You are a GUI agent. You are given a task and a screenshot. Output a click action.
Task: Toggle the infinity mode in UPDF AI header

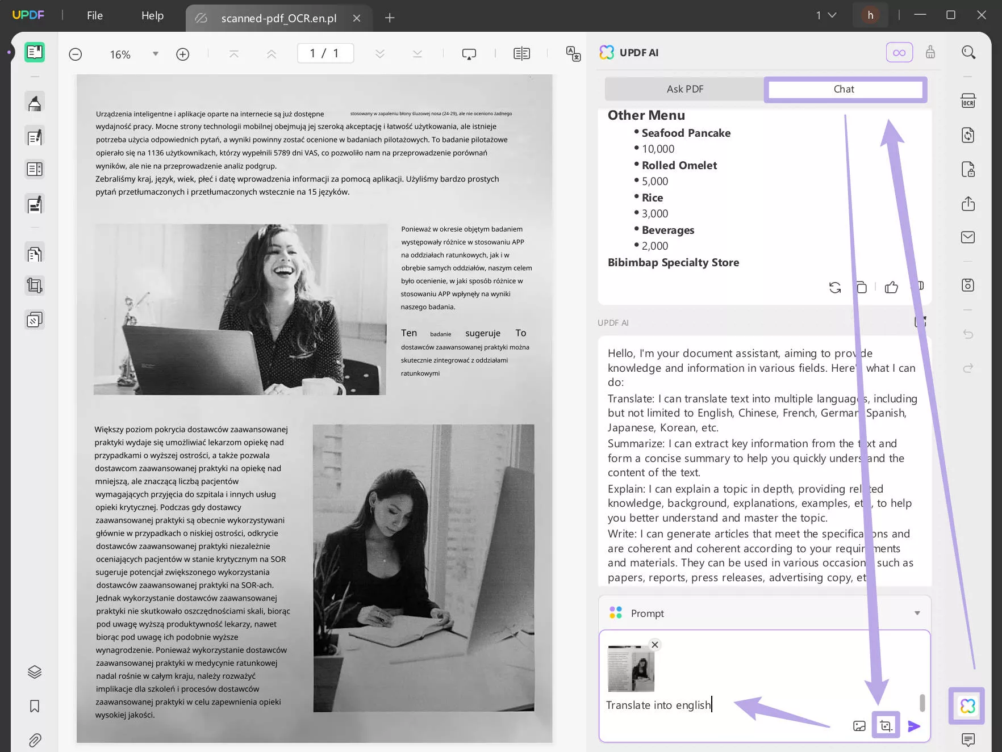pos(899,52)
